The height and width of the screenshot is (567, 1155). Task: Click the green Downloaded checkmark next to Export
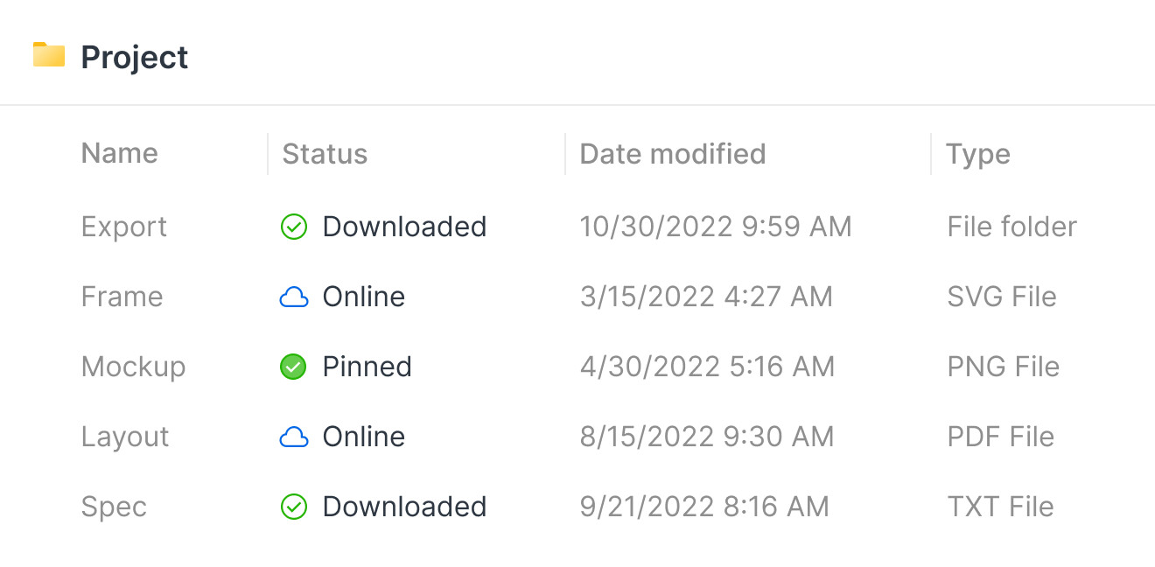pos(293,227)
